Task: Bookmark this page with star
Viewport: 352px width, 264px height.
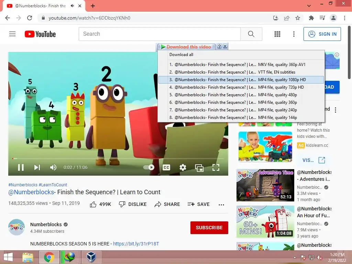Action: coord(298,18)
